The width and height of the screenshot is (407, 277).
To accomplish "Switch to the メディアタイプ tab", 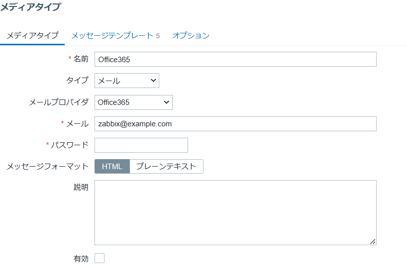I will pos(32,35).
